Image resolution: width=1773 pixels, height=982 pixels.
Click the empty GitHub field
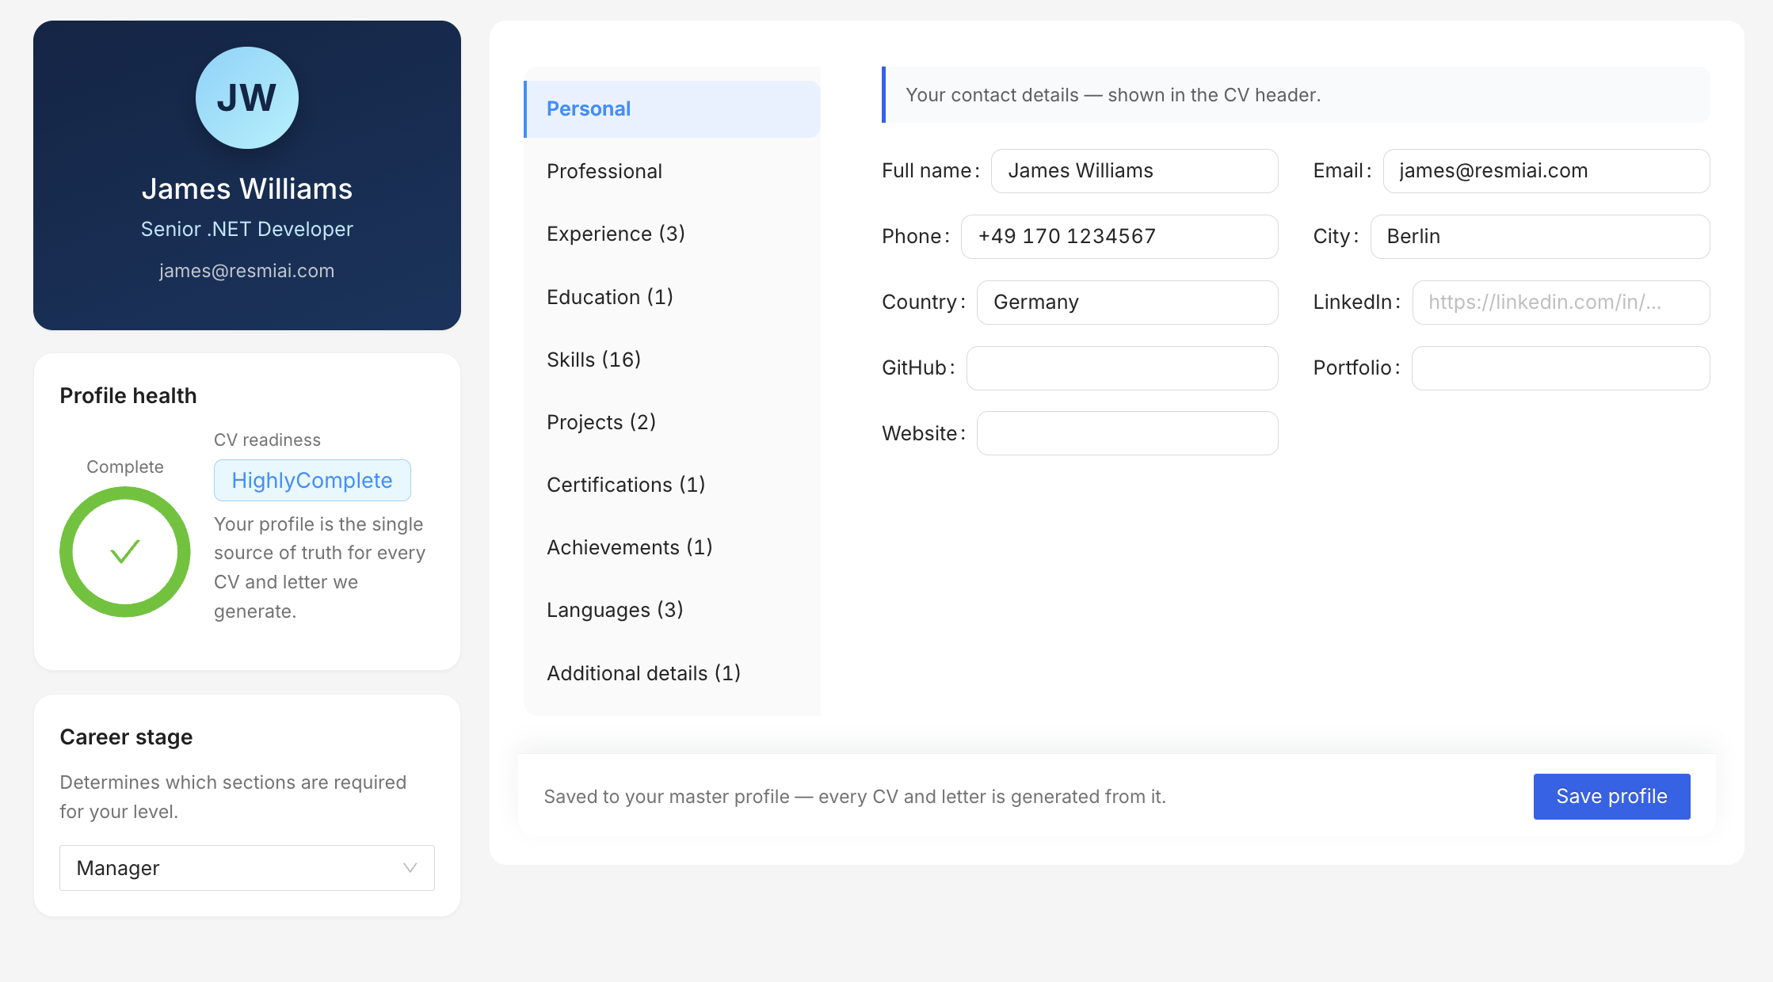click(x=1122, y=368)
